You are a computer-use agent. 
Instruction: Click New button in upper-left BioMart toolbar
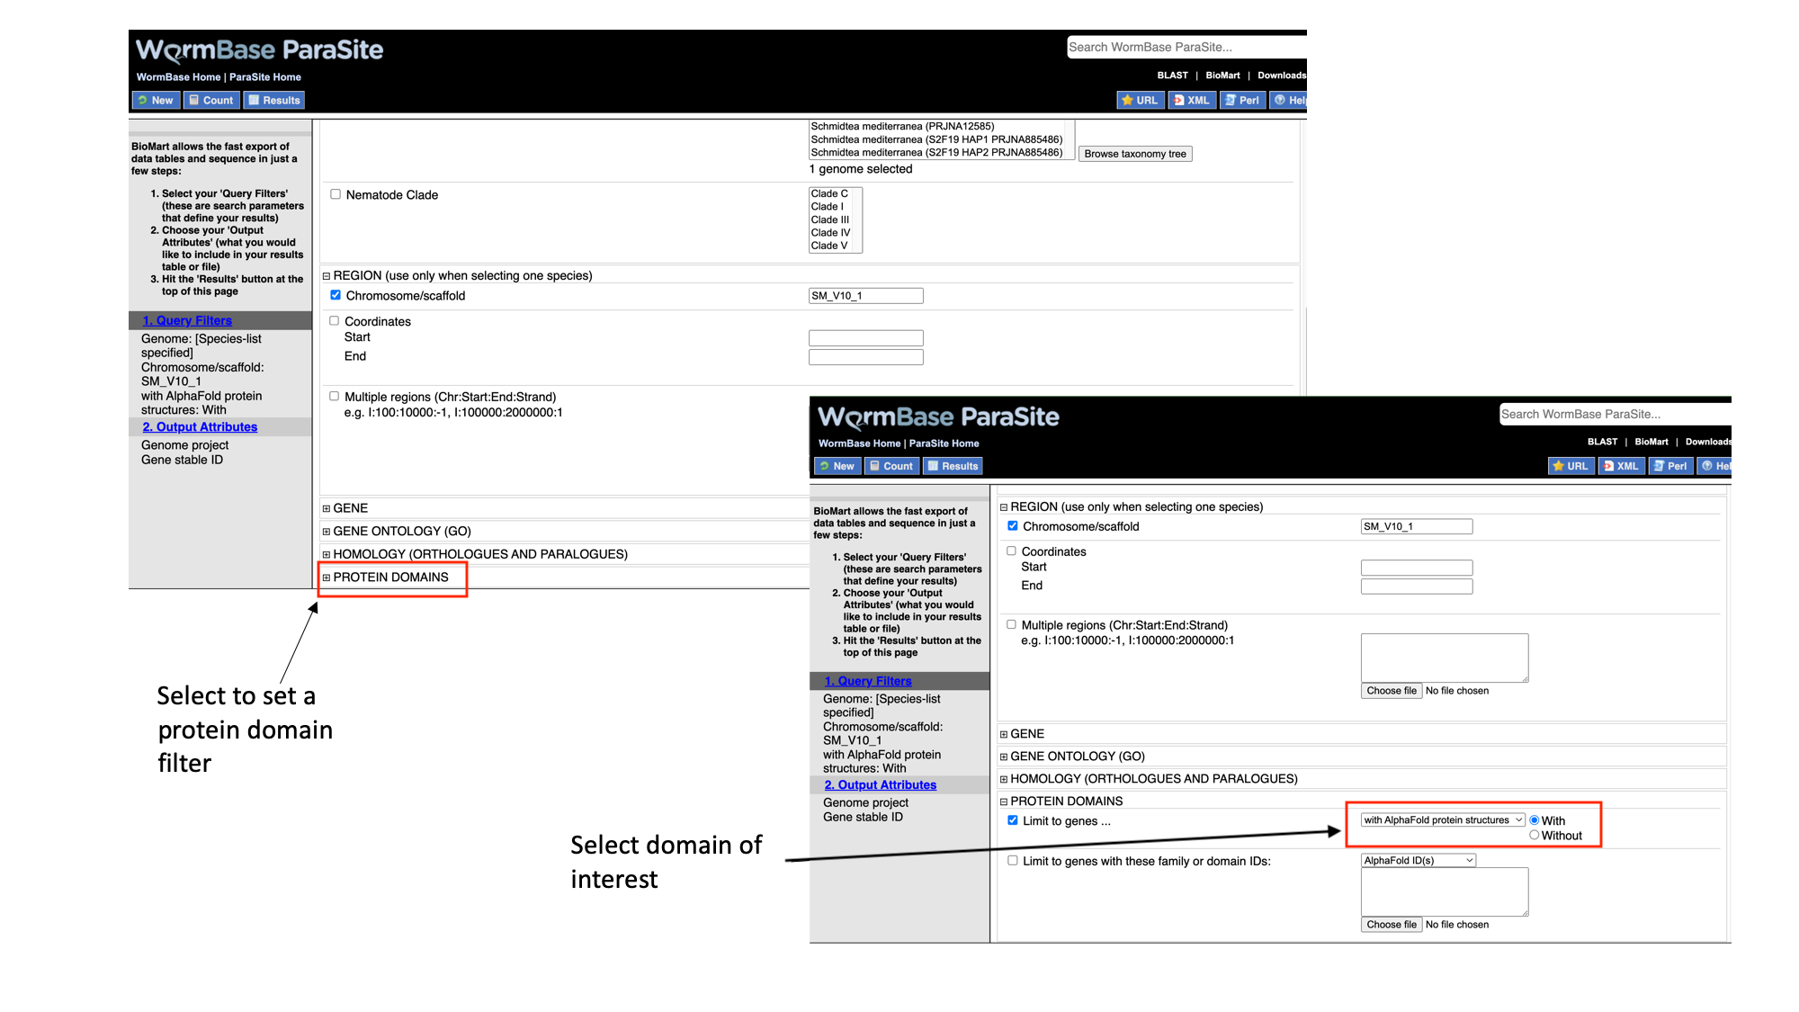(x=156, y=100)
